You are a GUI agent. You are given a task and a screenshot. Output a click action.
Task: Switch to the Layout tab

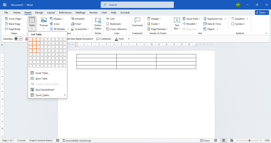[51, 13]
